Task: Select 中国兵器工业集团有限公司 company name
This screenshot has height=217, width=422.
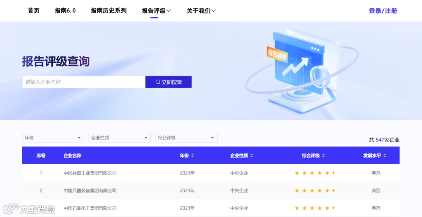Action: click(x=90, y=173)
